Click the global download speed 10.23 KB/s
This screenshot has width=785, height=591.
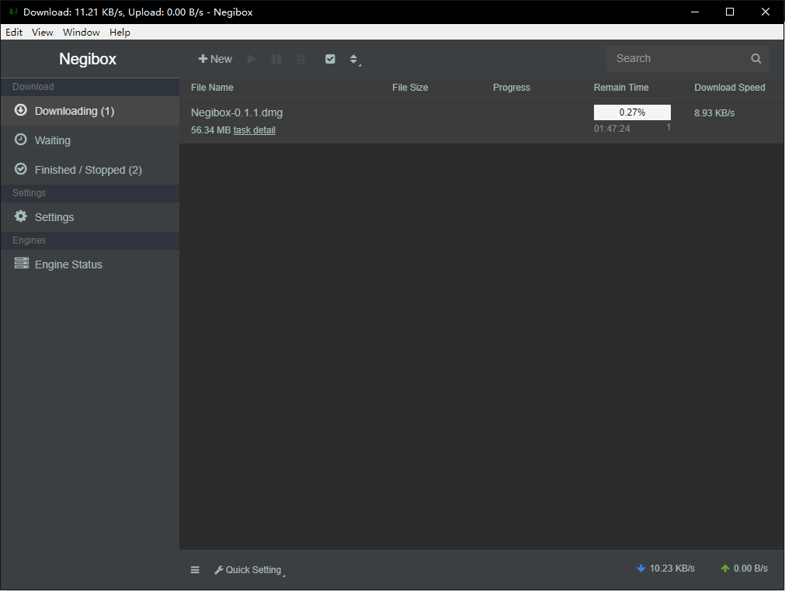(672, 569)
